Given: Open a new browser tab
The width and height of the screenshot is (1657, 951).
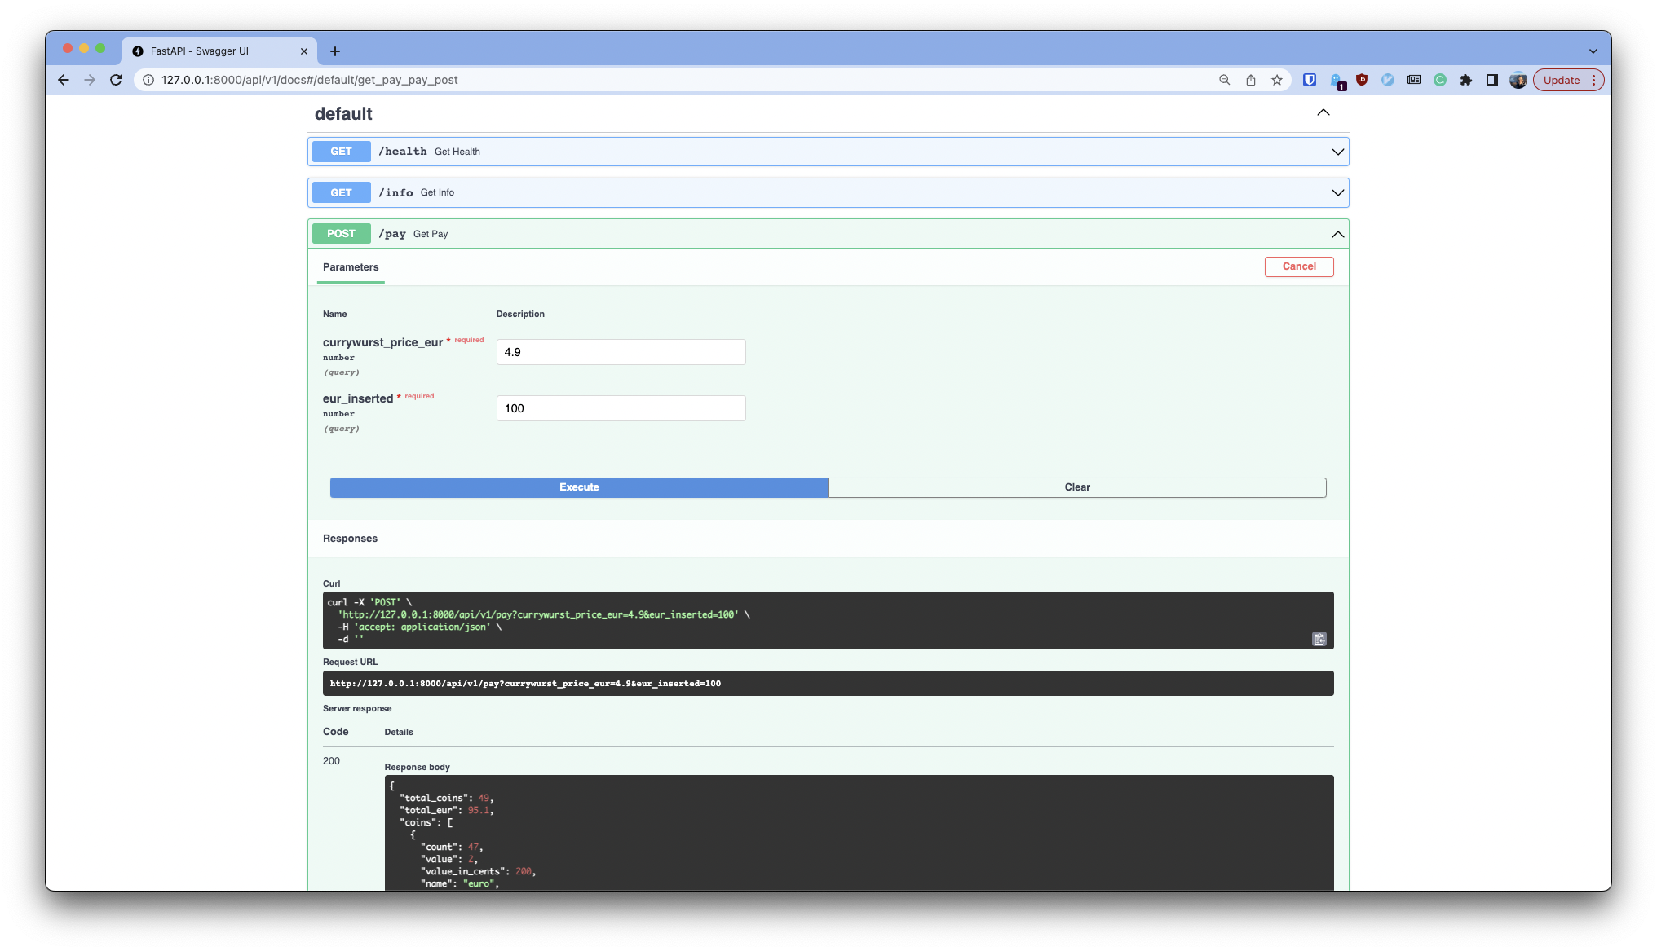Looking at the screenshot, I should (335, 51).
